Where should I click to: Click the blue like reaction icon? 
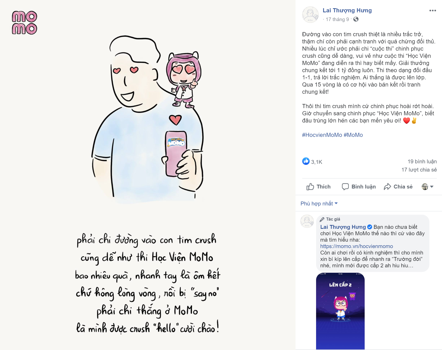pos(306,161)
